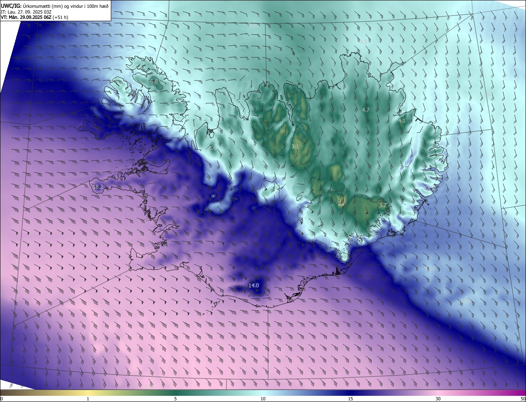Click the colour scale tick label 5

point(175,399)
